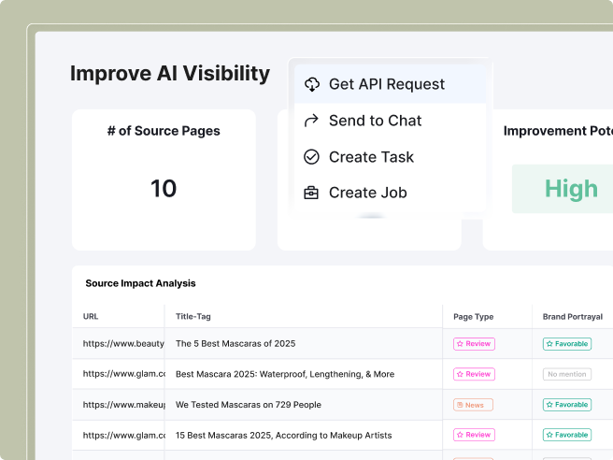
Task: Open the beauty URL in the first table row
Action: coord(123,344)
